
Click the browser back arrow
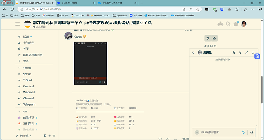[x=5, y=10]
